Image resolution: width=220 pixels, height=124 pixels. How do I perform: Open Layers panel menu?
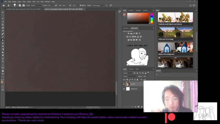[153, 69]
